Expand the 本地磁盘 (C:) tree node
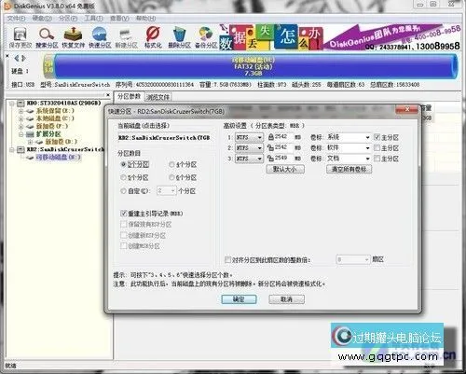The width and height of the screenshot is (466, 374). [21, 118]
